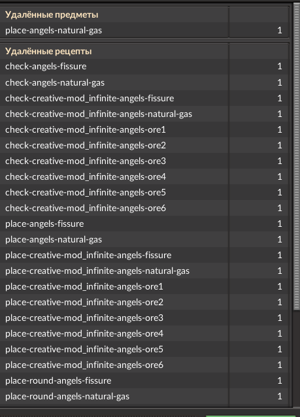Select check-creative-mod_infinite-angels-ore6 row
This screenshot has height=417, width=300.
click(x=144, y=208)
